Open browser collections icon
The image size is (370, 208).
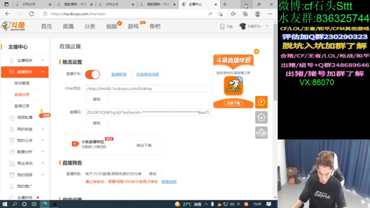pos(246,14)
